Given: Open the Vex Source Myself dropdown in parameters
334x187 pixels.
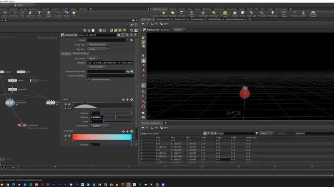Looking at the screenshot, I should pyautogui.click(x=94, y=59).
